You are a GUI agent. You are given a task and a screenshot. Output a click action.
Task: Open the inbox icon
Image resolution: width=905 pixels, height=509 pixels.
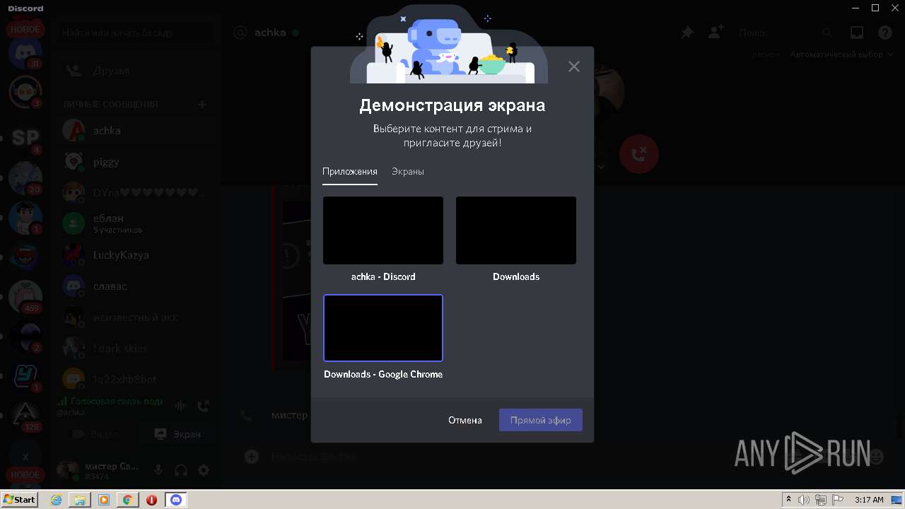click(857, 33)
